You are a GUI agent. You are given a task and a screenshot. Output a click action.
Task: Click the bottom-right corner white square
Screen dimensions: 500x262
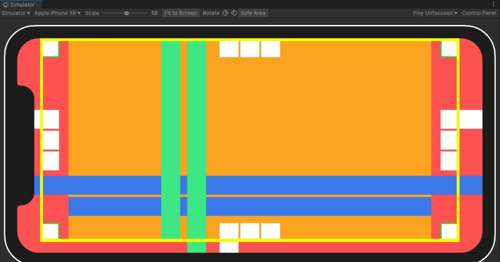pos(449,231)
